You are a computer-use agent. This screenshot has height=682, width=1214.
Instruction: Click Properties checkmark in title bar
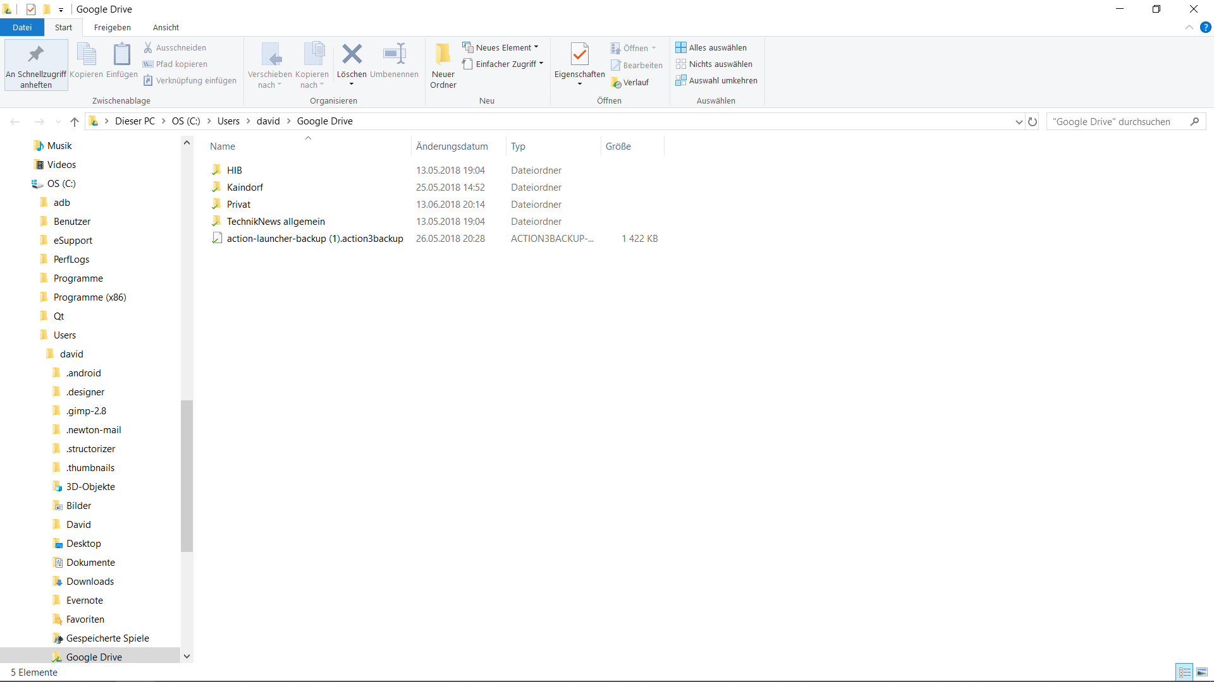pyautogui.click(x=31, y=9)
